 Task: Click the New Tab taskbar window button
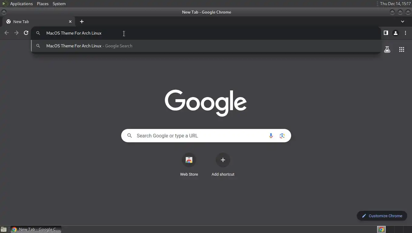click(x=36, y=229)
